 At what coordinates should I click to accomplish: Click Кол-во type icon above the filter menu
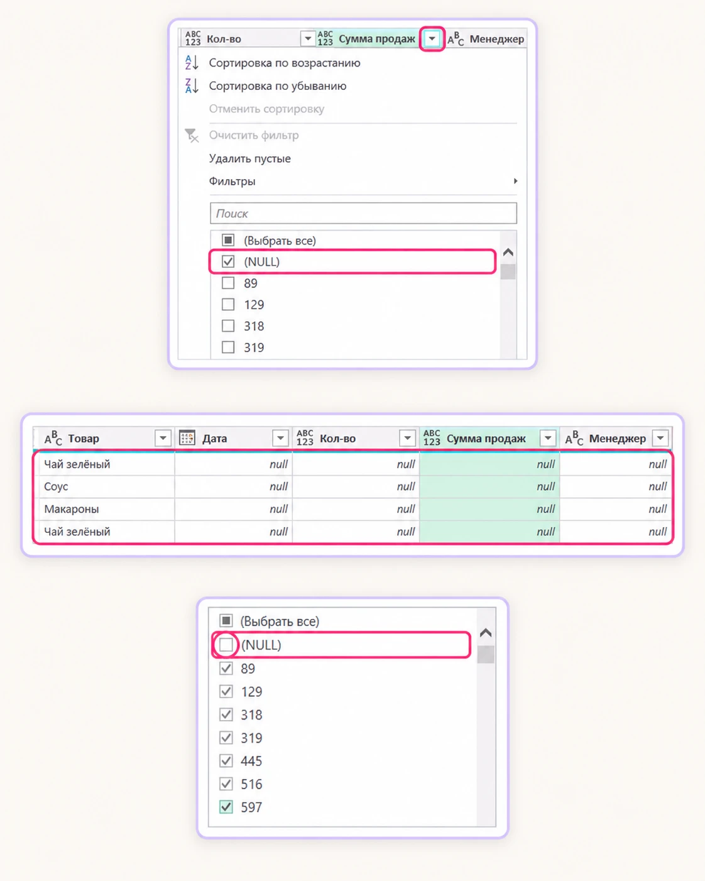pos(193,38)
